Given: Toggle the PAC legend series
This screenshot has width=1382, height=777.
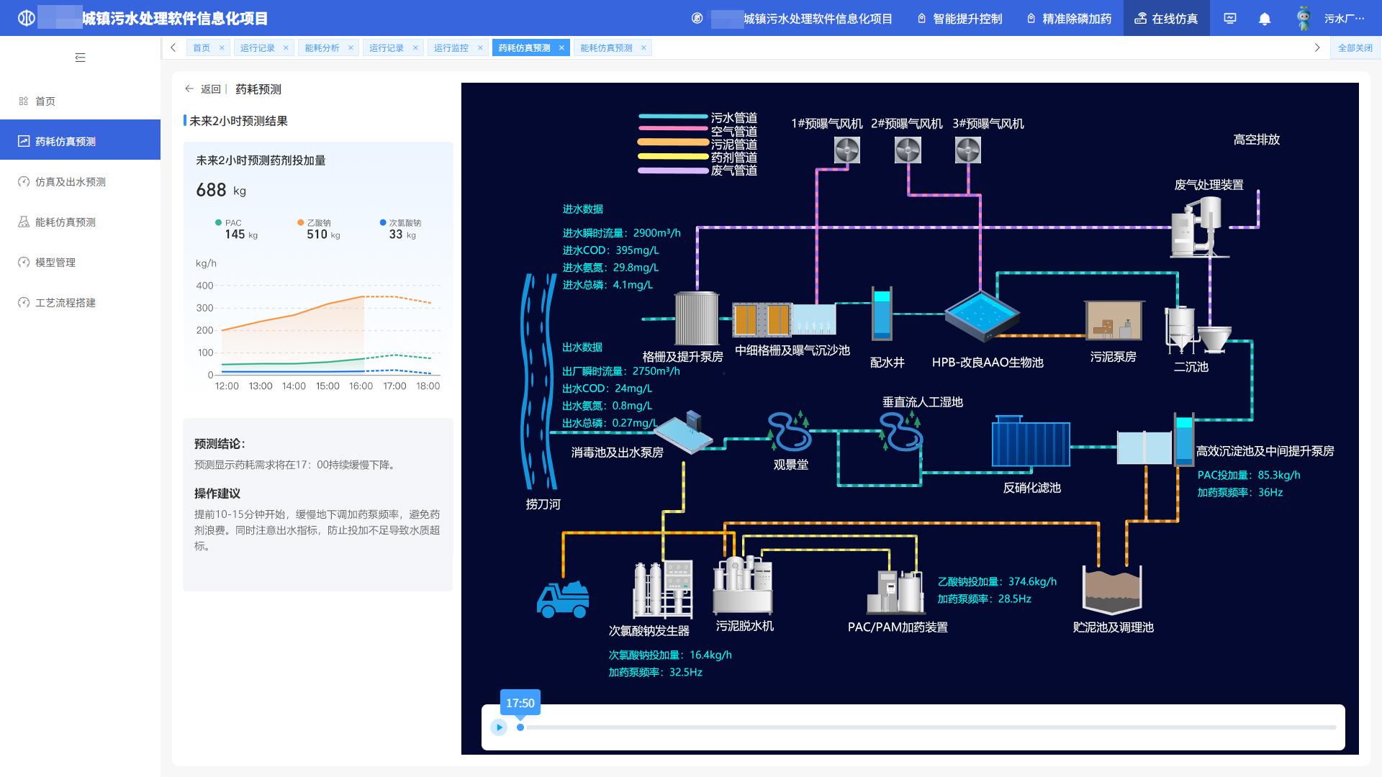Looking at the screenshot, I should pyautogui.click(x=232, y=223).
